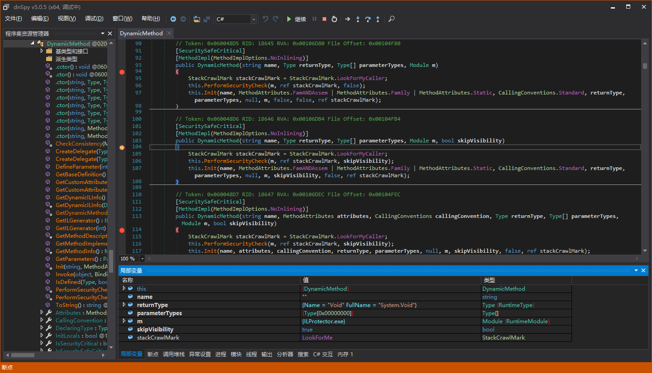Click the code editor vertical scrollbar thumb

[645, 66]
